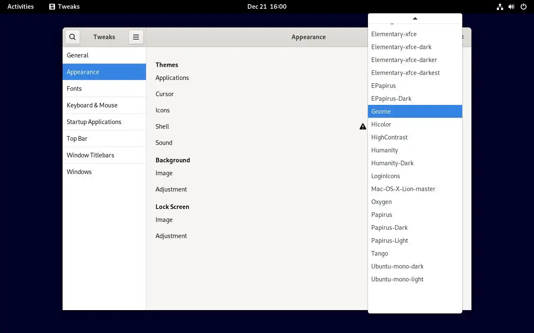This screenshot has width=534, height=333.
Task: Click the Shell theme label
Action: point(162,127)
